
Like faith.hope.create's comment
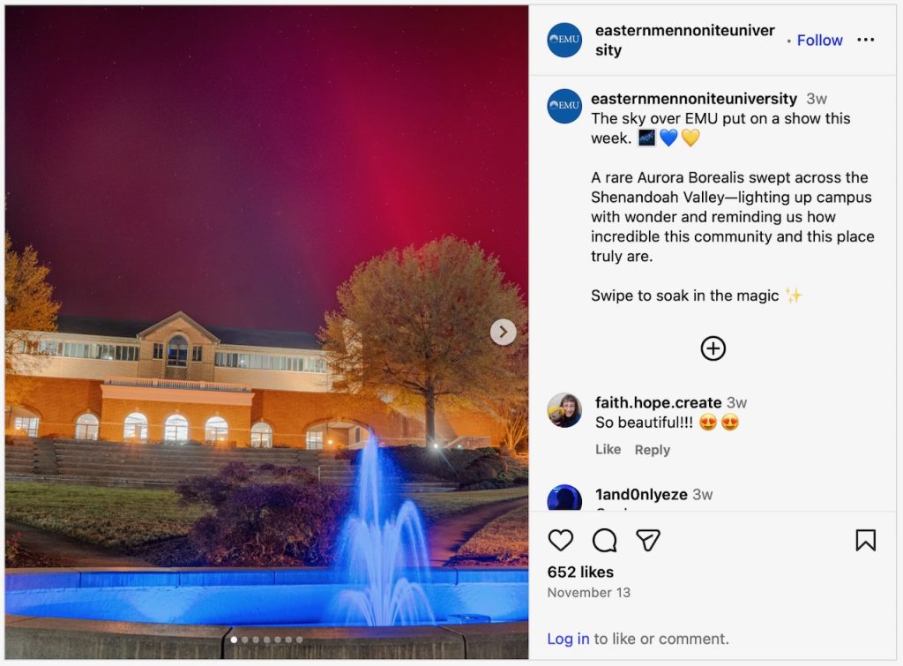(x=608, y=449)
